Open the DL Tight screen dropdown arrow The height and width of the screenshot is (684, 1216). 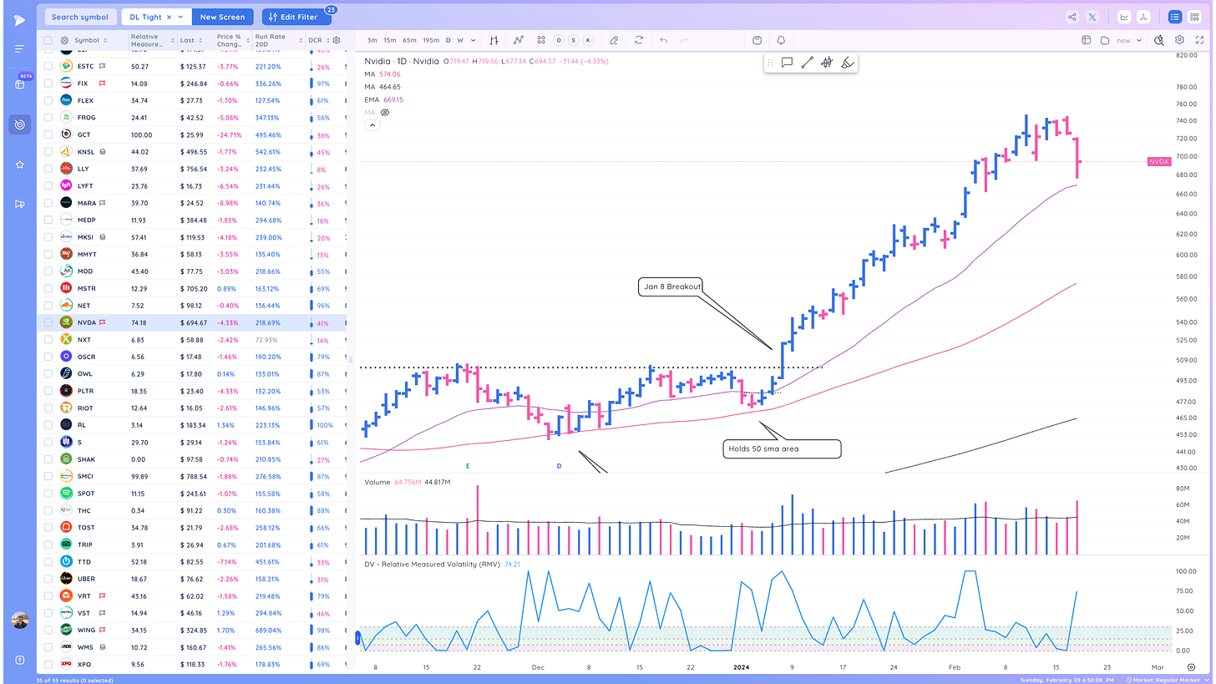point(180,17)
